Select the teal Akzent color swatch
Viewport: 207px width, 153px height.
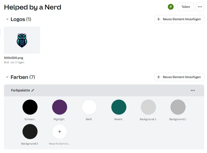pyautogui.click(x=119, y=107)
